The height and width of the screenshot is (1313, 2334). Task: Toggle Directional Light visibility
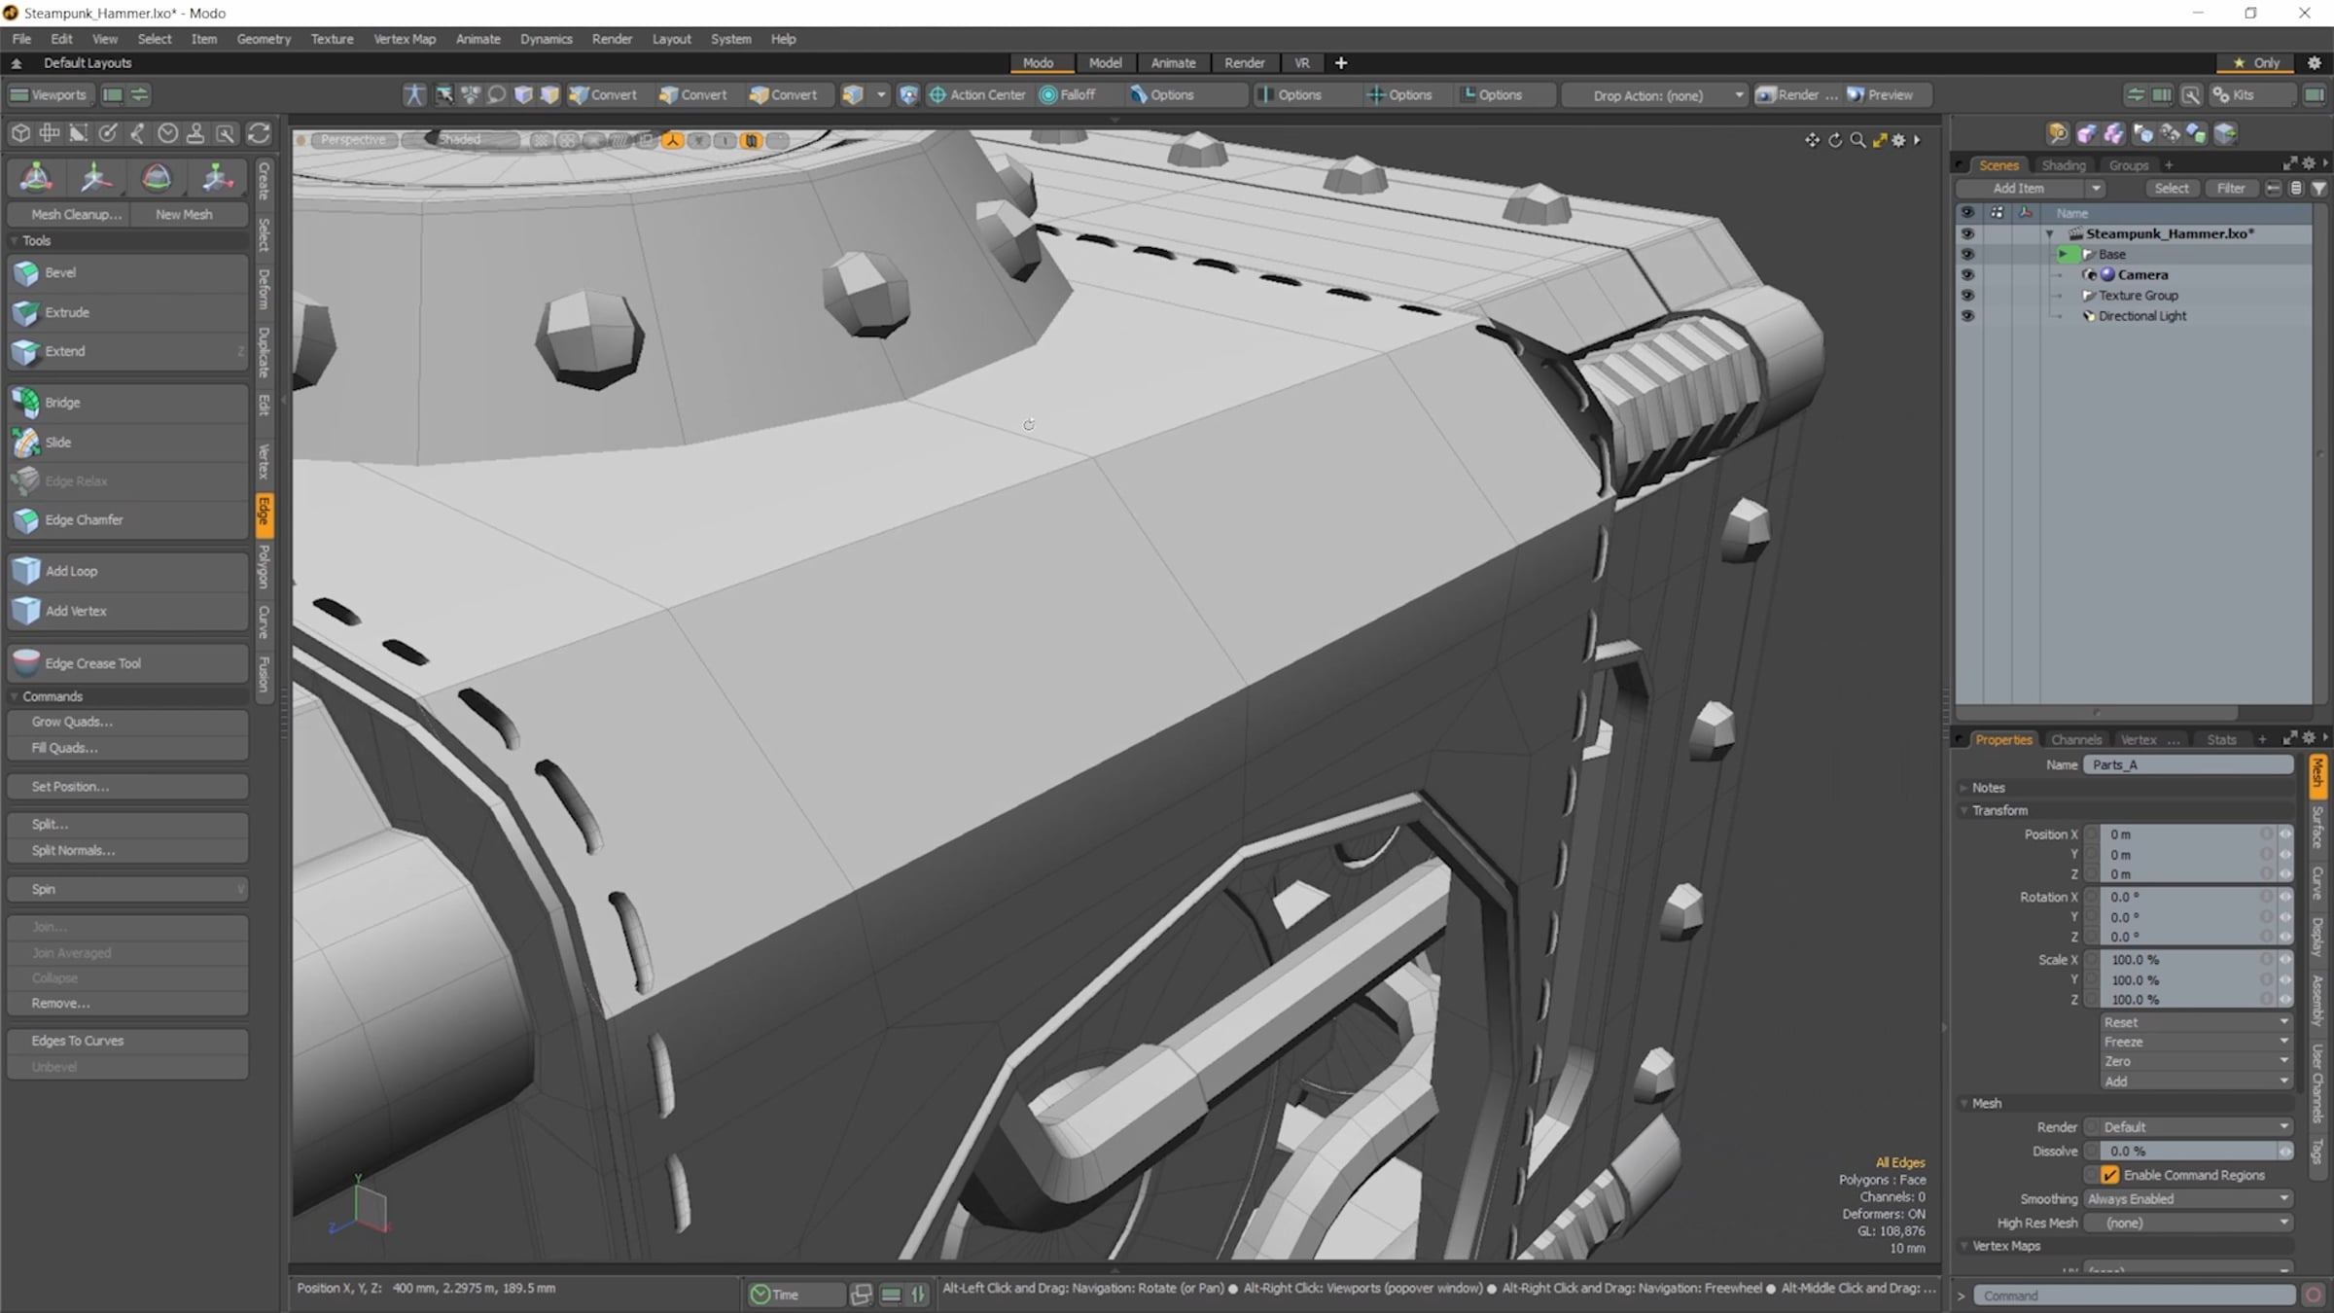(1967, 316)
